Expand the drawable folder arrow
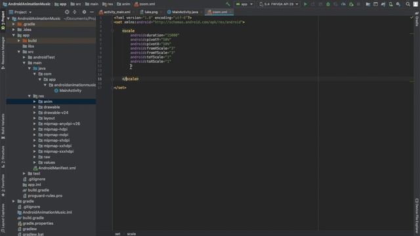420x236 pixels. [35, 107]
